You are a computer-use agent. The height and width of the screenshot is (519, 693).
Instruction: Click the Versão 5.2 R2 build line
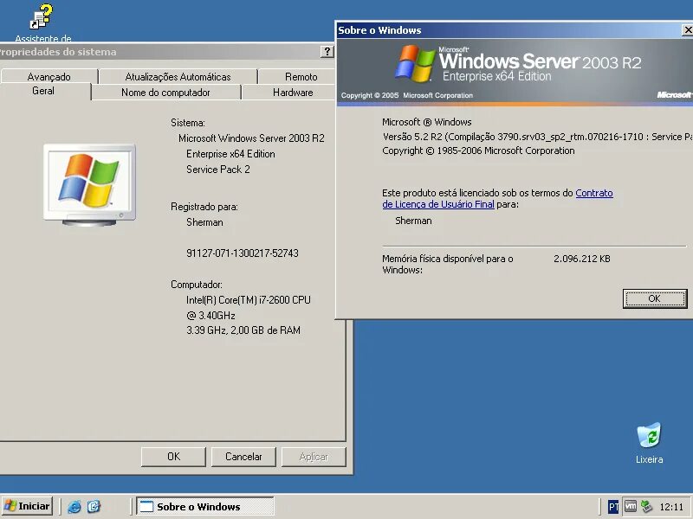(x=537, y=137)
